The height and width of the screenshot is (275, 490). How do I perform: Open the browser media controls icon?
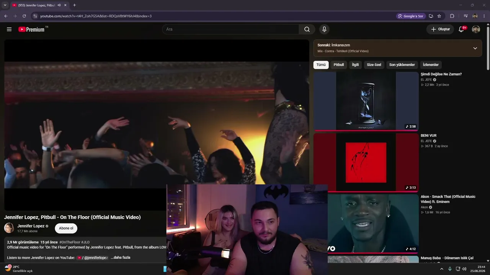tap(465, 16)
